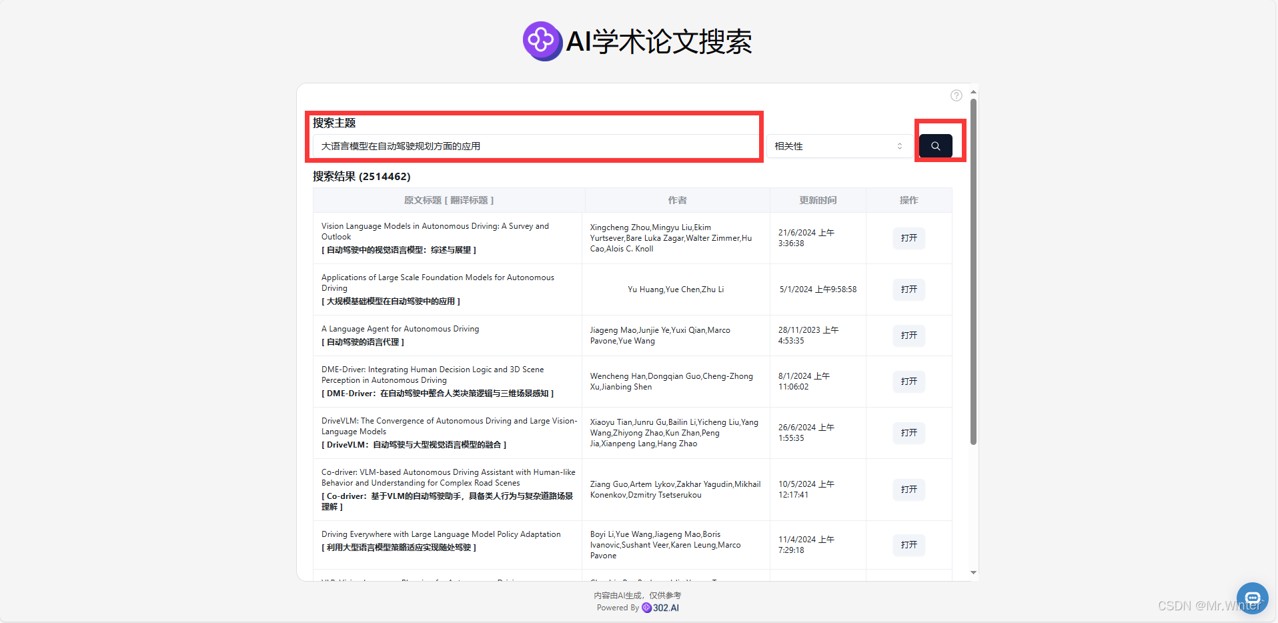The height and width of the screenshot is (623, 1278).
Task: Click the scrollbar down arrow
Action: tap(973, 572)
